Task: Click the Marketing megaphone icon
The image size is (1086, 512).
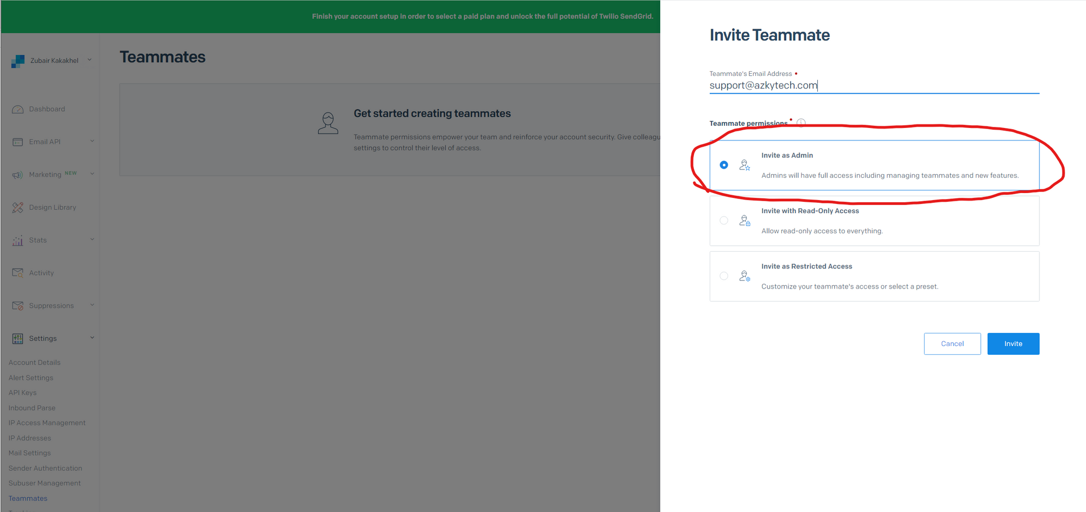Action: click(x=17, y=175)
